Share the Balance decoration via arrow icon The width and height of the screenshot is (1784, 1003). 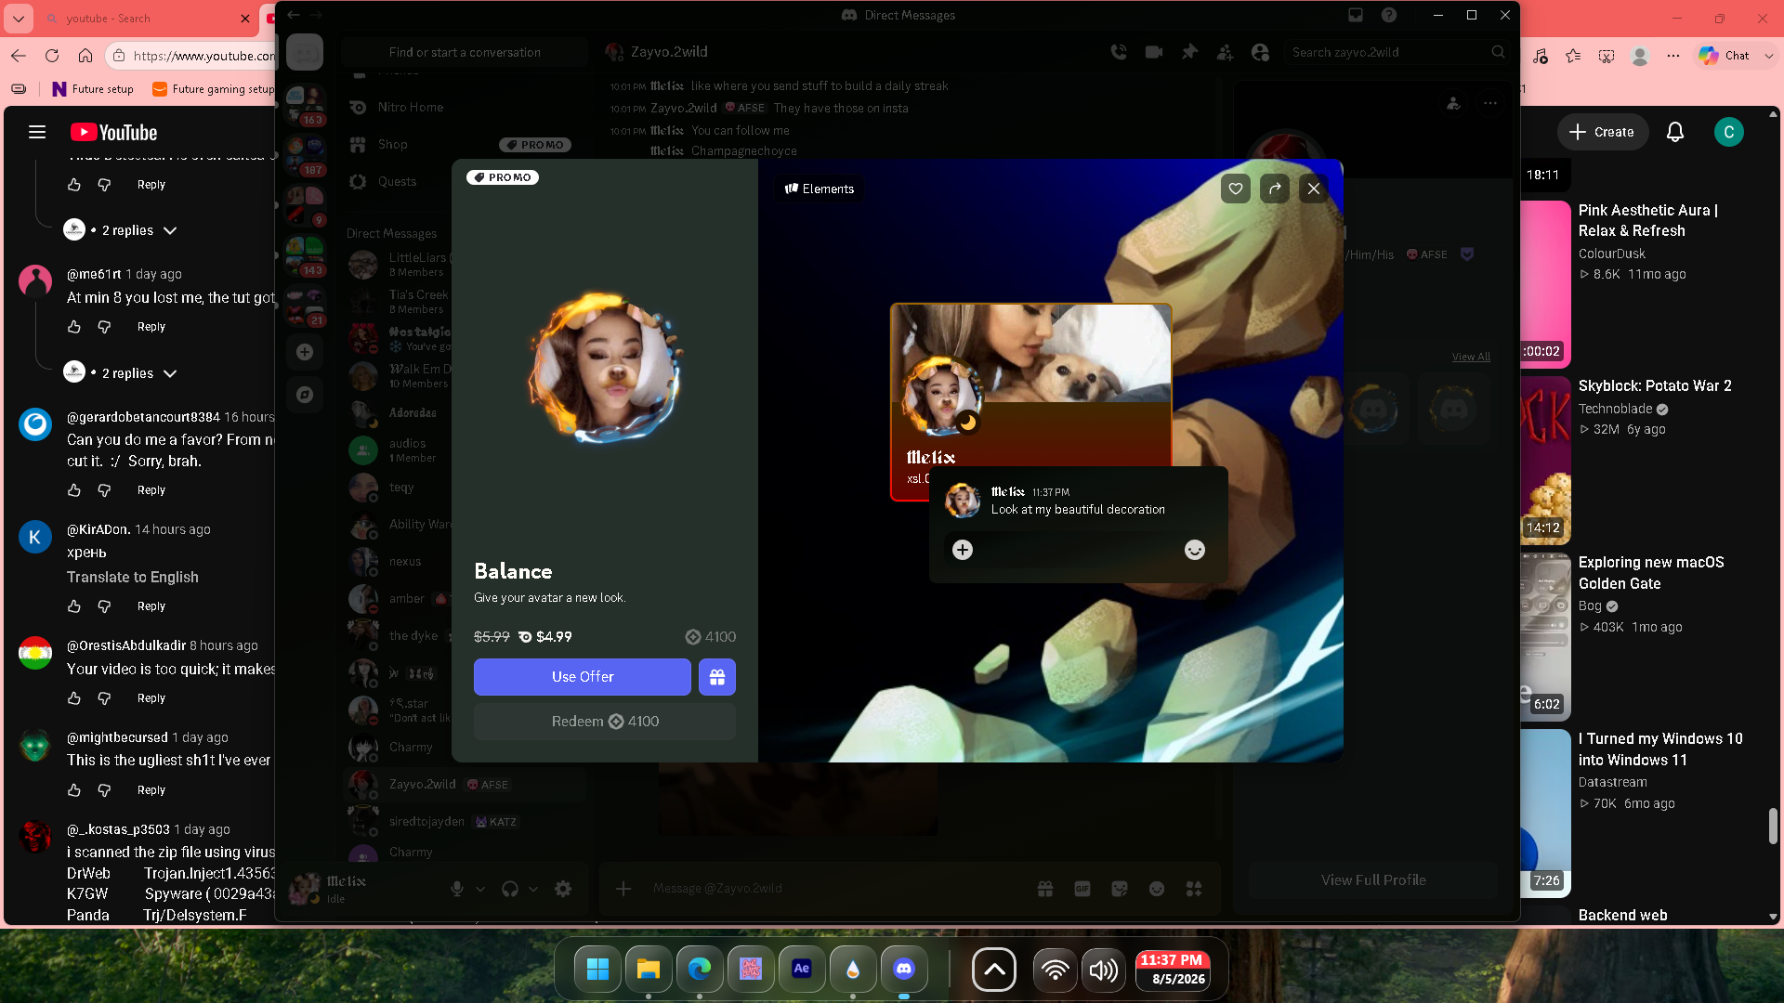[1275, 189]
